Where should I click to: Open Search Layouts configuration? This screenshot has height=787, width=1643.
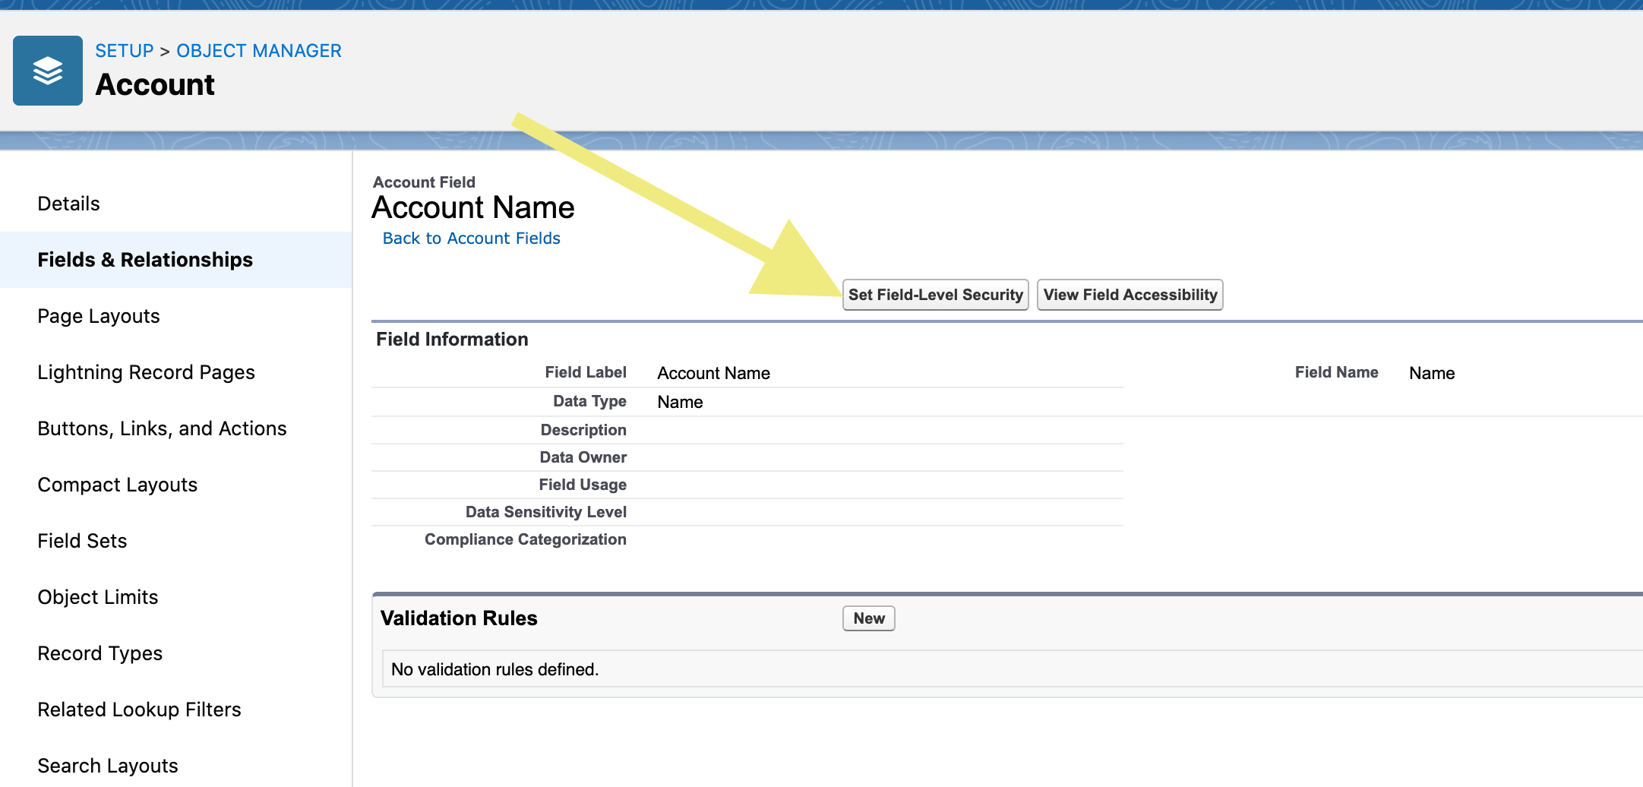click(x=107, y=765)
